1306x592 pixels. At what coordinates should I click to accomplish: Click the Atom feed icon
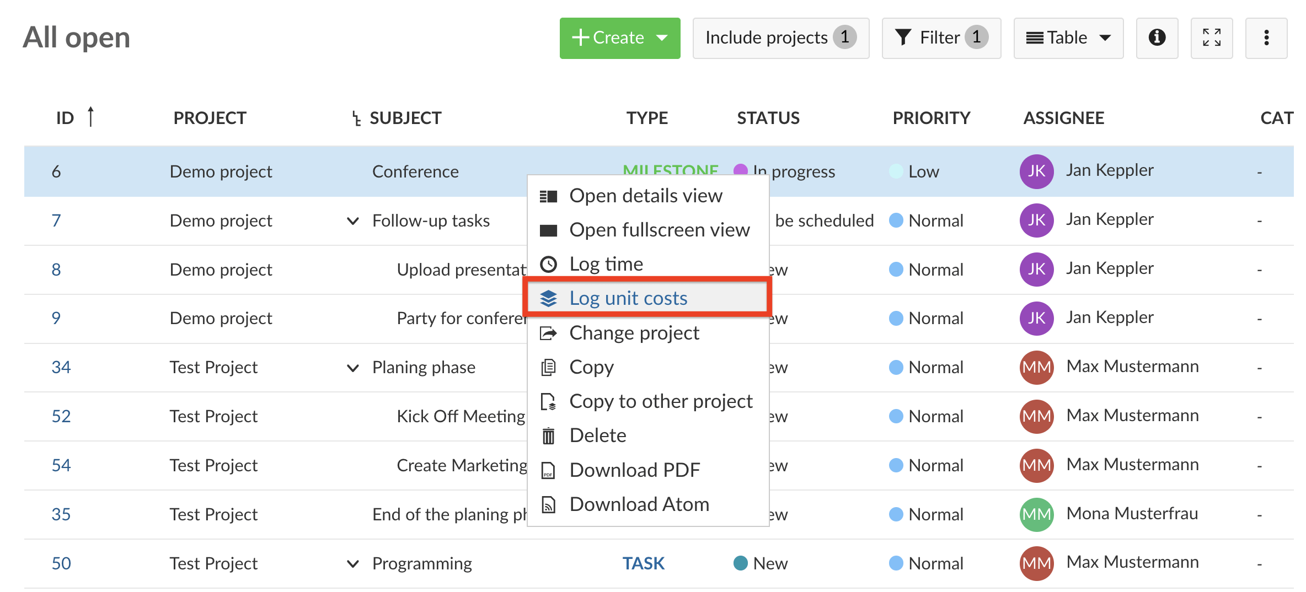[548, 504]
